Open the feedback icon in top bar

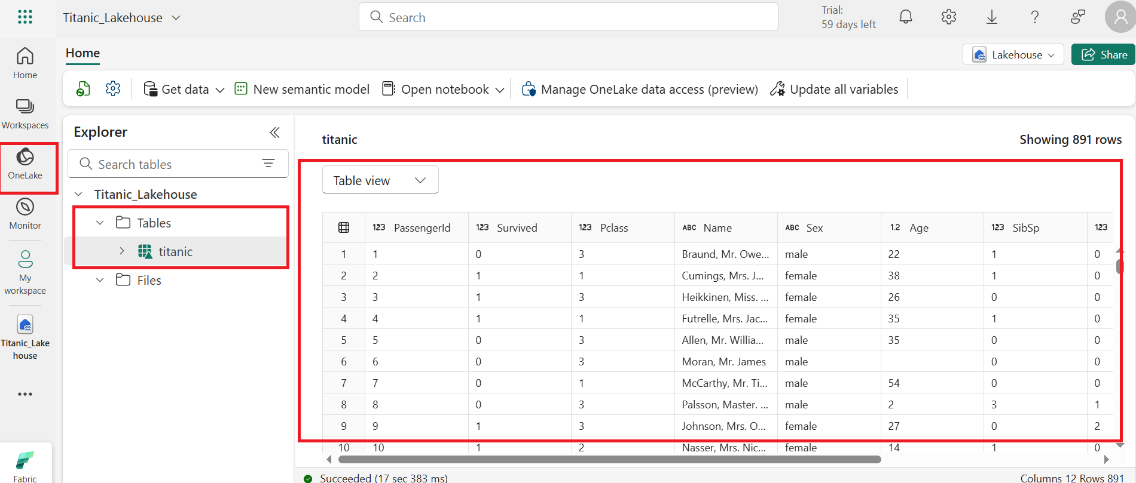(x=1078, y=17)
